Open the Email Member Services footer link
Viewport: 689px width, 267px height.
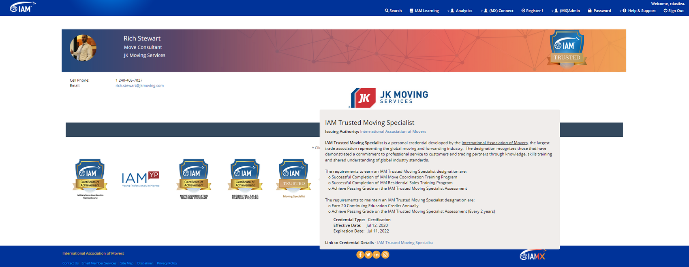pyautogui.click(x=99, y=263)
